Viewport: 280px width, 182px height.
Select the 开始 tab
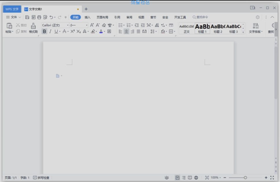click(x=76, y=17)
